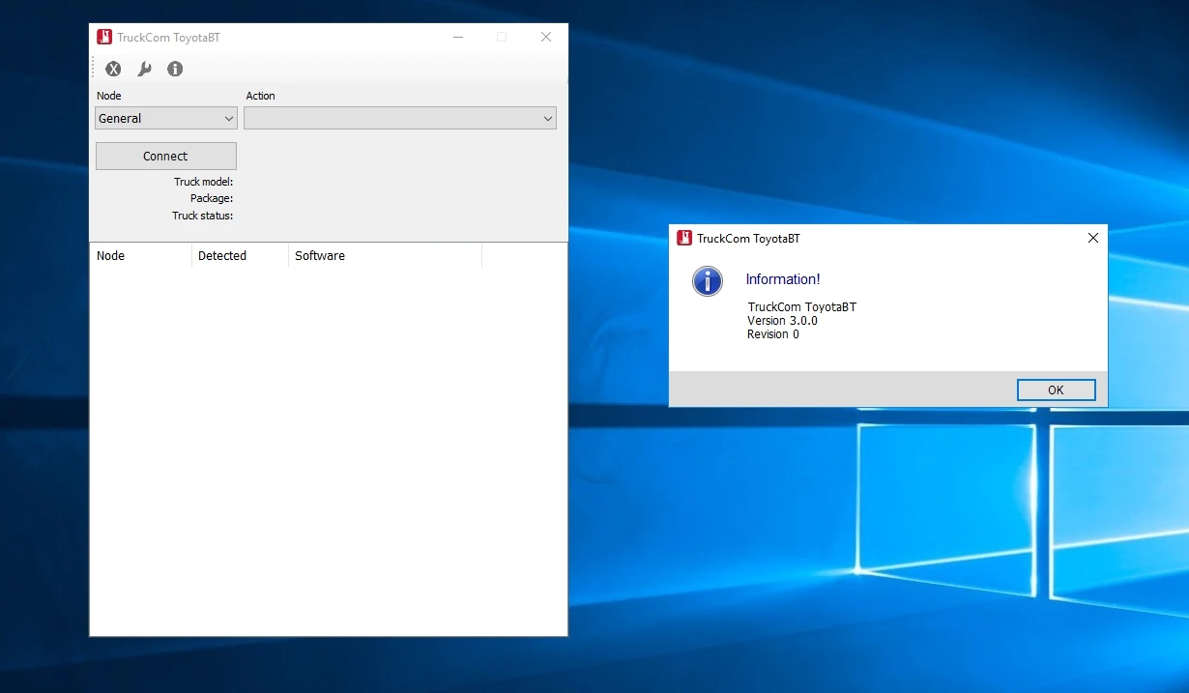
Task: Click the X disconnect icon in toolbar
Action: point(113,69)
